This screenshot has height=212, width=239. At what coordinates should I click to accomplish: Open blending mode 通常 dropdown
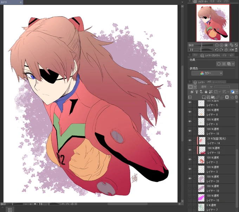206,87
